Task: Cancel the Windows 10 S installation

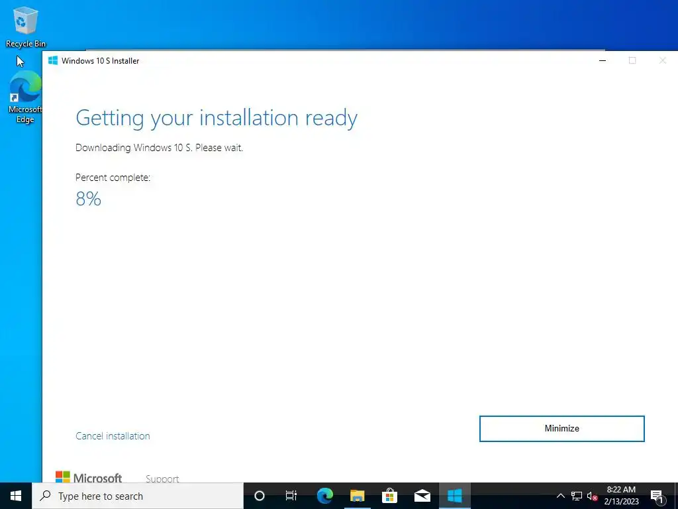Action: point(113,436)
